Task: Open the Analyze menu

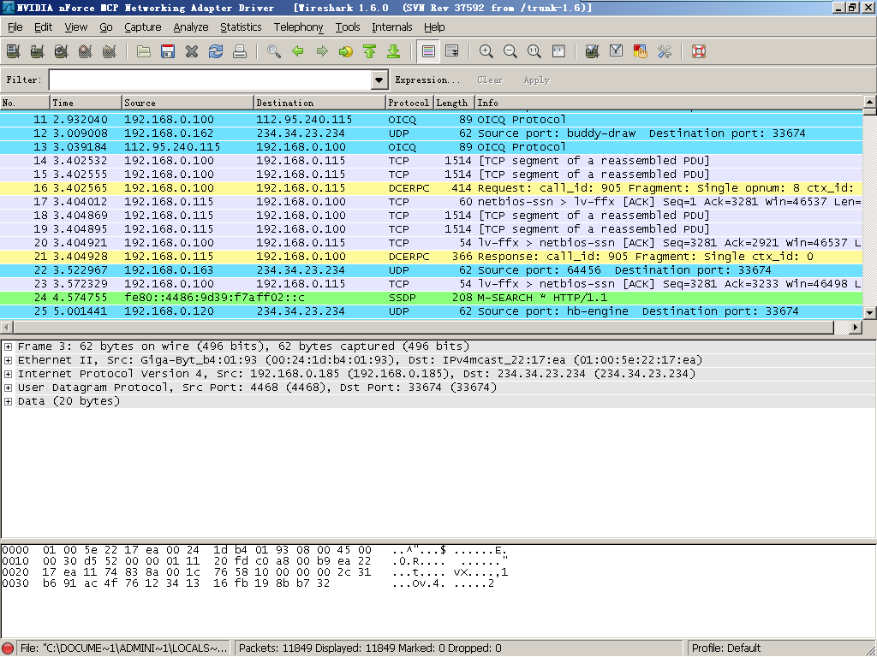Action: (x=191, y=27)
